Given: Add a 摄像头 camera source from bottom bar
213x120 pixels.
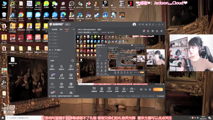Looking at the screenshot, I should 102,90.
